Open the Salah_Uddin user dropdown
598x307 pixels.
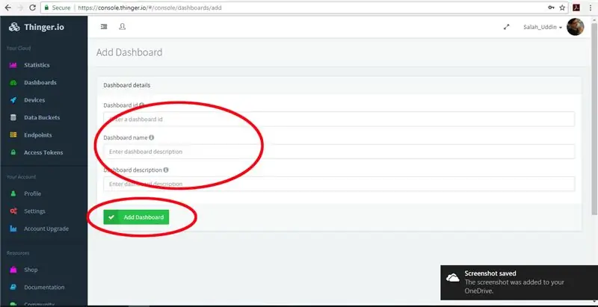click(543, 28)
